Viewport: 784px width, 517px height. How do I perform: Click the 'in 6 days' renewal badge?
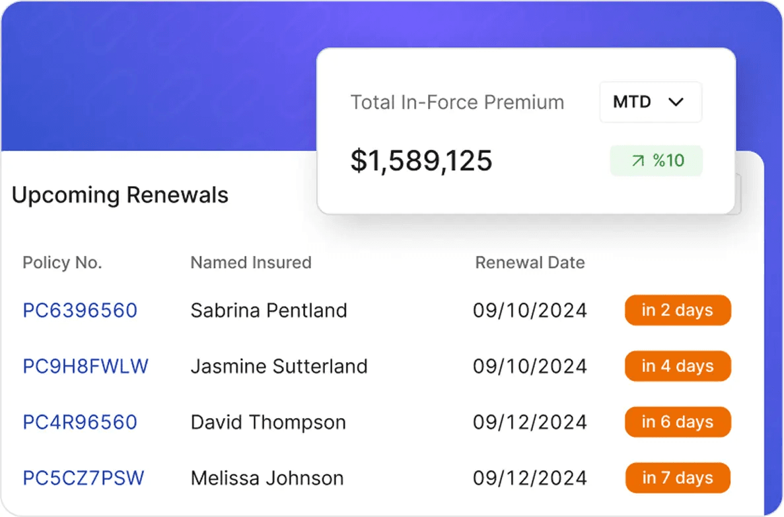point(677,422)
